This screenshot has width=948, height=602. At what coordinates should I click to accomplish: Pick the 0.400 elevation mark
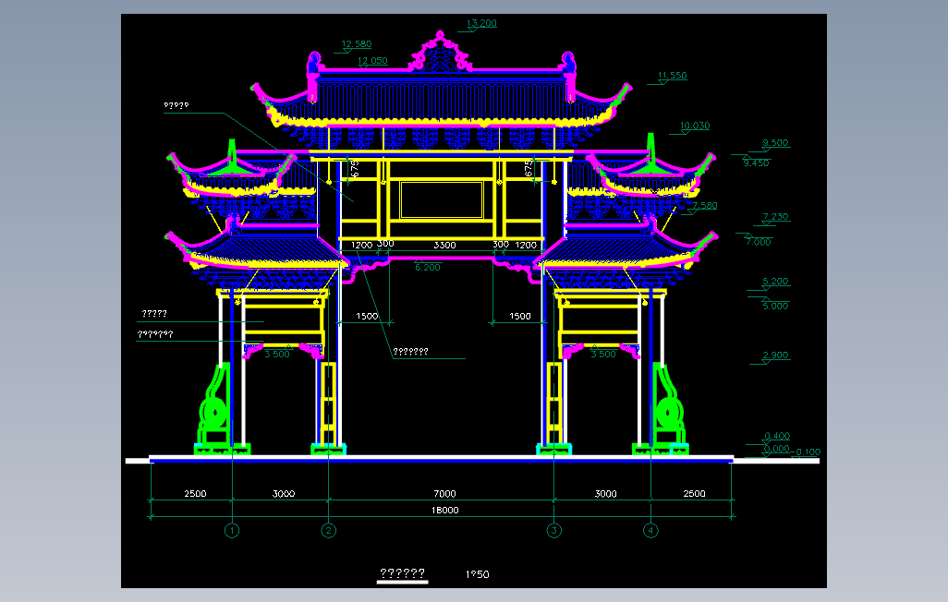coord(777,436)
